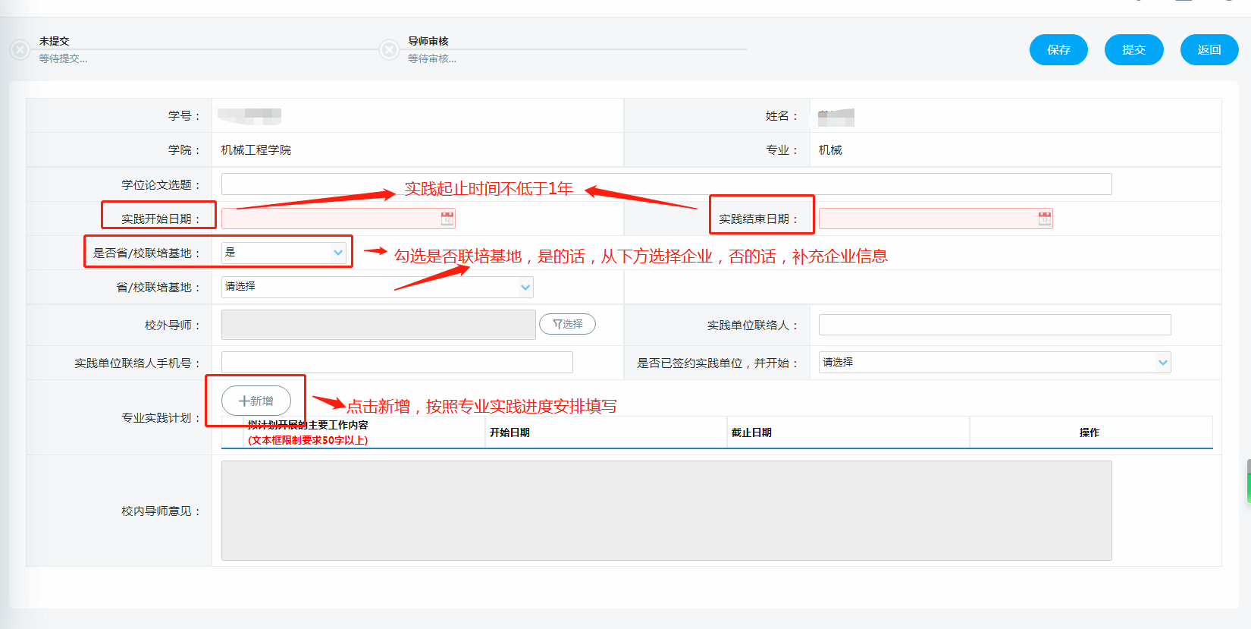Click the 实践结束日期 date input
Screen dimensions: 1251x629
point(927,219)
